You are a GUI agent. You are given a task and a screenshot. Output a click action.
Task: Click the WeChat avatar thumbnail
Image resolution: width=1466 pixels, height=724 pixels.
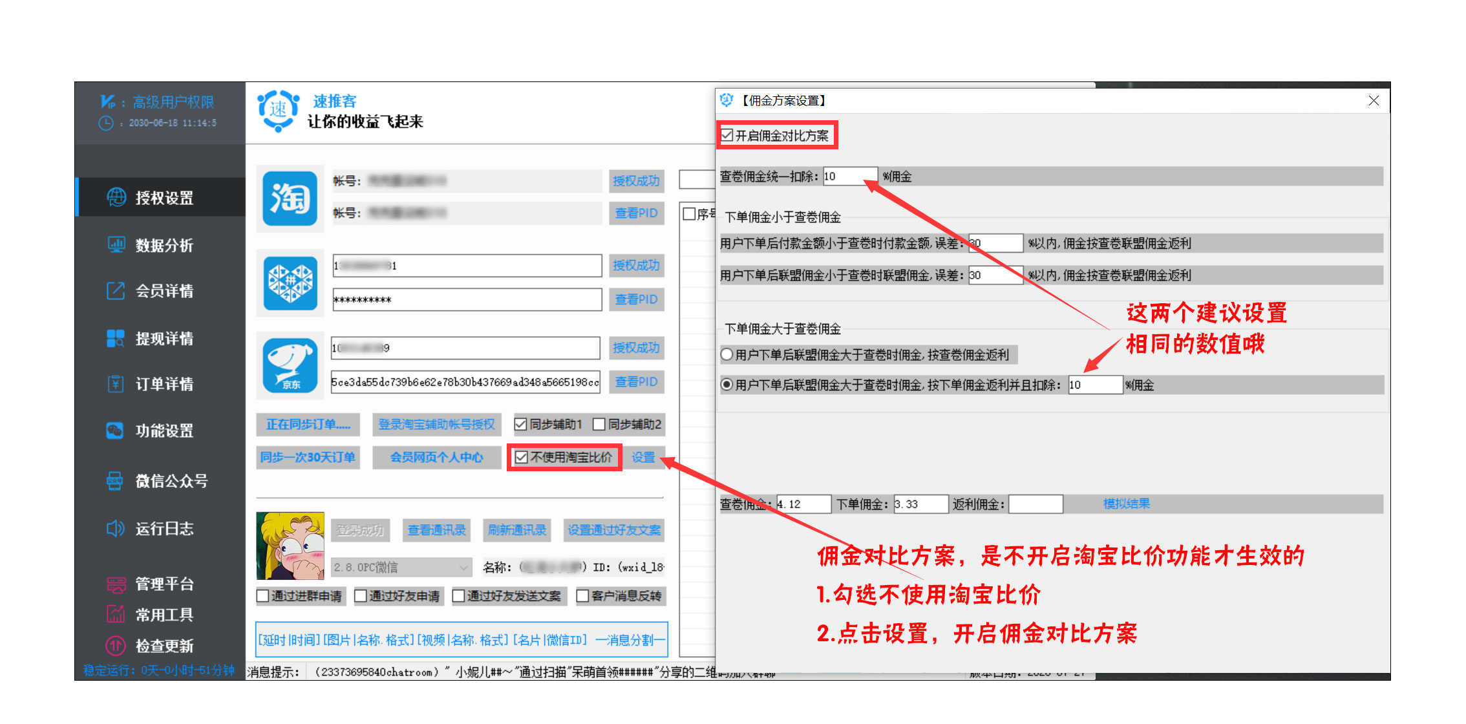tap(290, 546)
